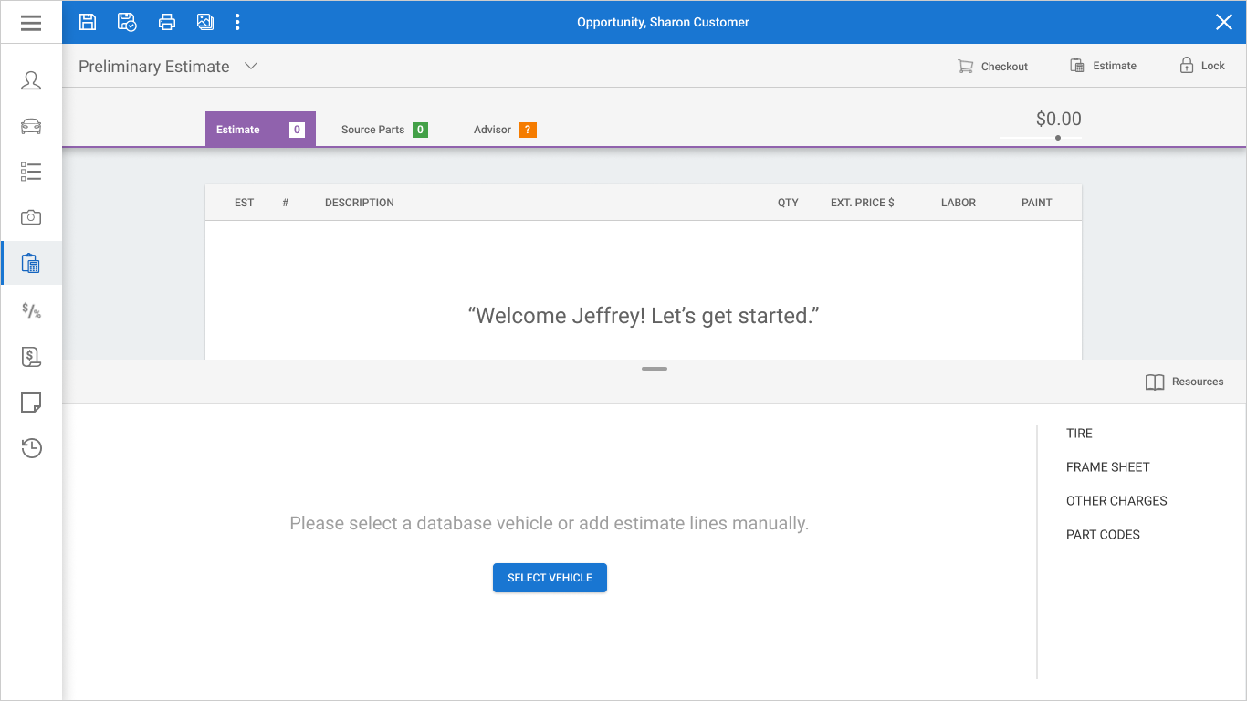The width and height of the screenshot is (1247, 701).
Task: Open the history clock sidebar icon
Action: (31, 448)
